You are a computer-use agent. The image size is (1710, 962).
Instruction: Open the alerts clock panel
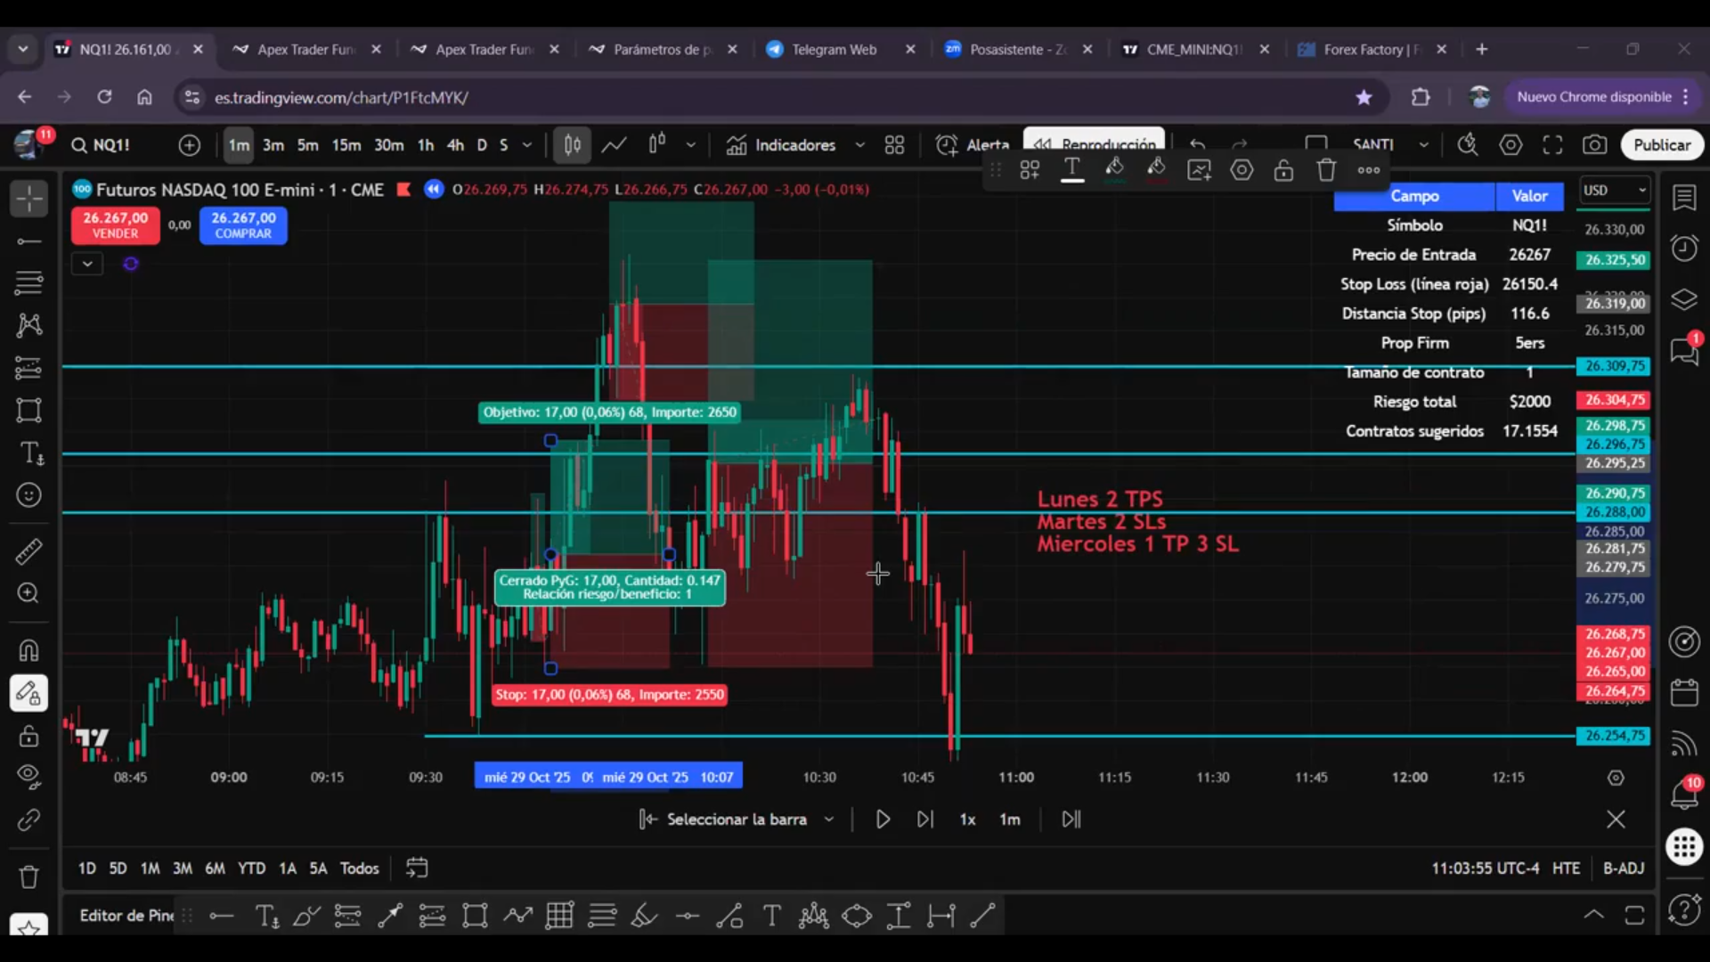click(x=1684, y=248)
